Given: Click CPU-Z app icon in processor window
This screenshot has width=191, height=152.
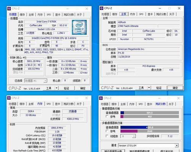Looking at the screenshot, I should tap(9, 9).
